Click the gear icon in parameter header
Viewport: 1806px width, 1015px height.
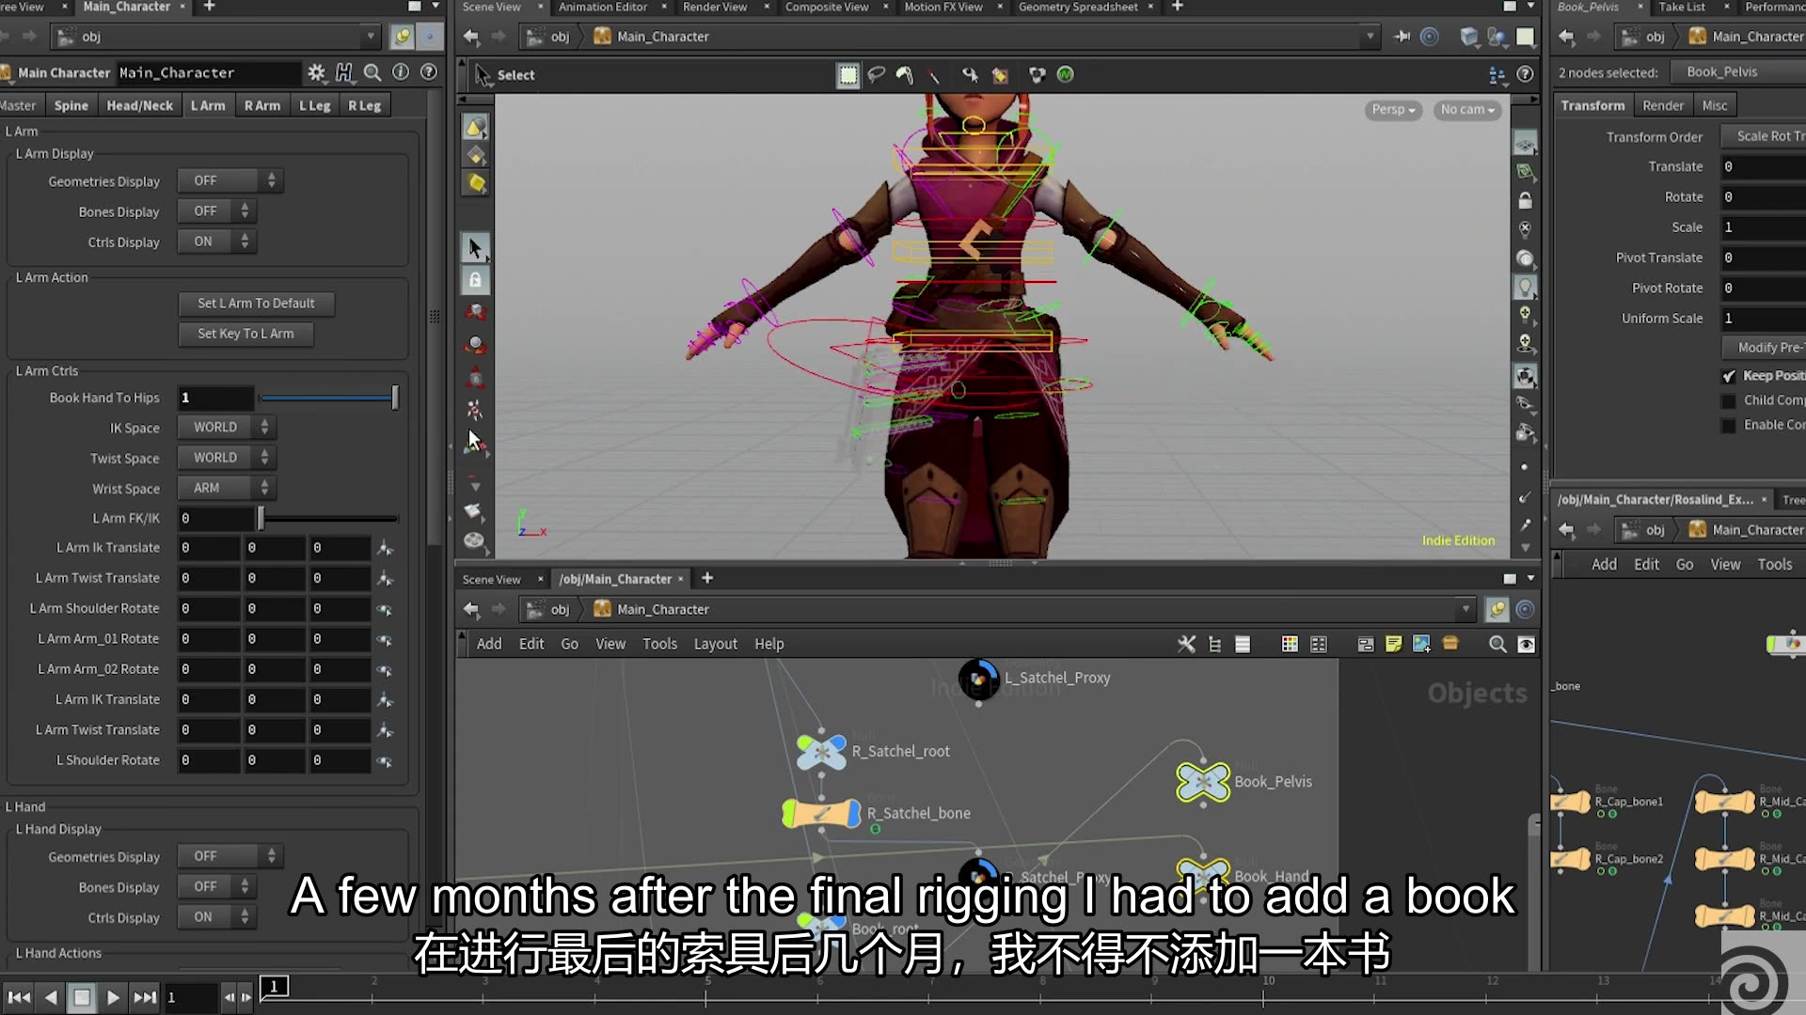(x=316, y=72)
